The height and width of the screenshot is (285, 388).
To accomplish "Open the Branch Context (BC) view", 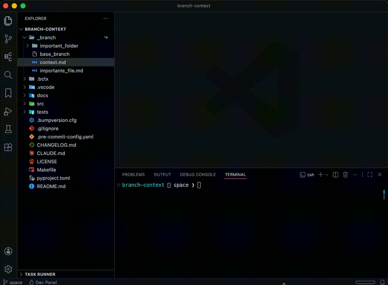I will pyautogui.click(x=8, y=57).
